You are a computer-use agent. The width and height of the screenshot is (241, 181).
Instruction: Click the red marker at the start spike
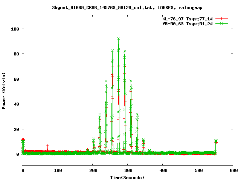(23, 140)
